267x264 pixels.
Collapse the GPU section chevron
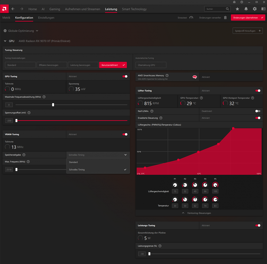coord(5,41)
